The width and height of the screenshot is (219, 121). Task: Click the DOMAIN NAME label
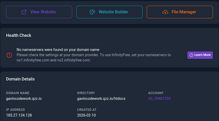pyautogui.click(x=18, y=93)
